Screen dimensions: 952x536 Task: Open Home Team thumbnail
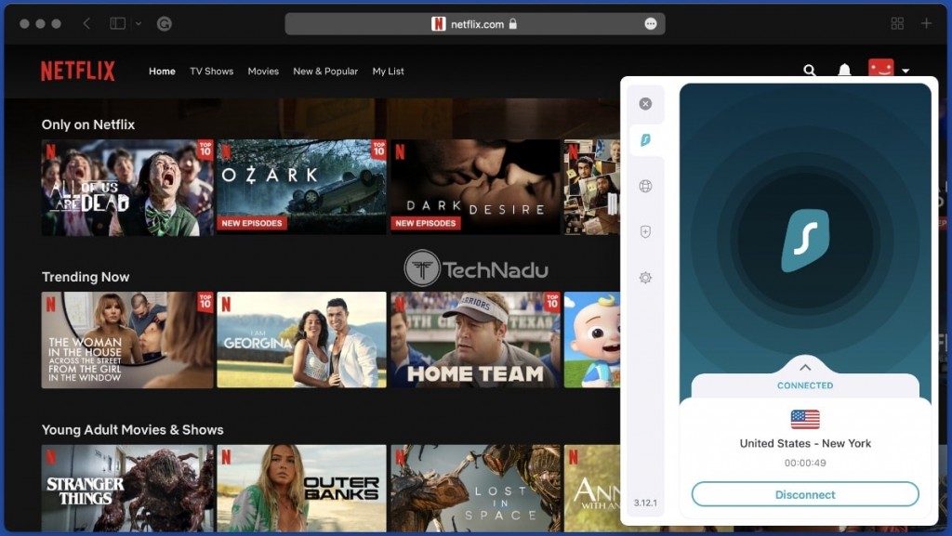(475, 340)
